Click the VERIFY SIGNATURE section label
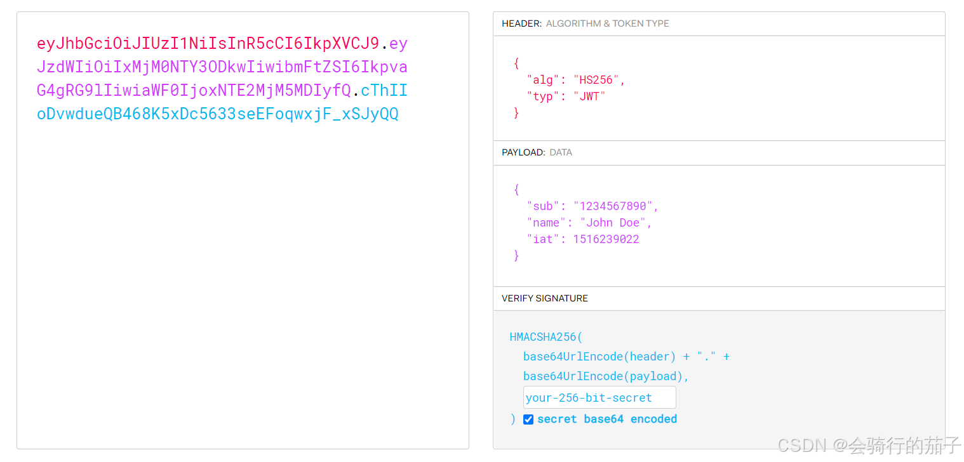 click(x=543, y=298)
